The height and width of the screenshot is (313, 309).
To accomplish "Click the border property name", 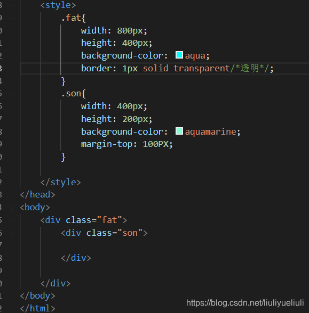I will point(97,68).
